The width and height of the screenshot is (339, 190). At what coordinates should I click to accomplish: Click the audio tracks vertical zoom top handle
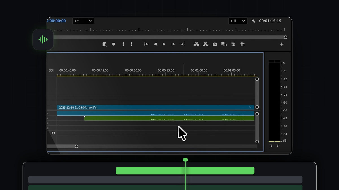click(257, 114)
